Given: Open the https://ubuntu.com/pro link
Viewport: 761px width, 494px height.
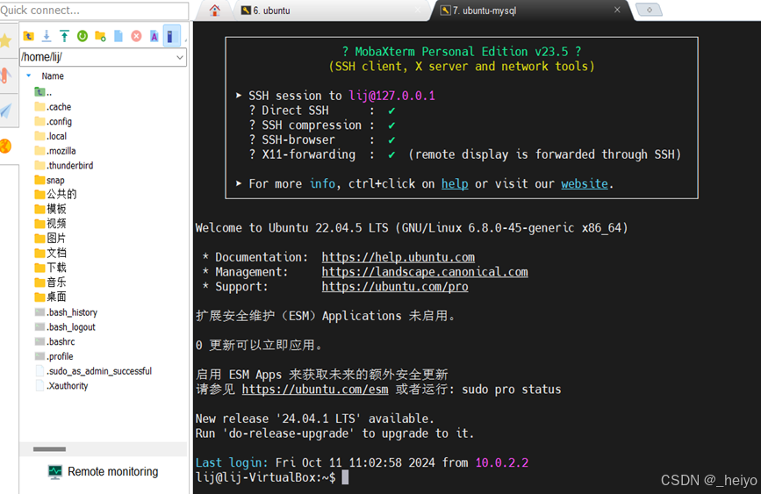Looking at the screenshot, I should click(395, 287).
